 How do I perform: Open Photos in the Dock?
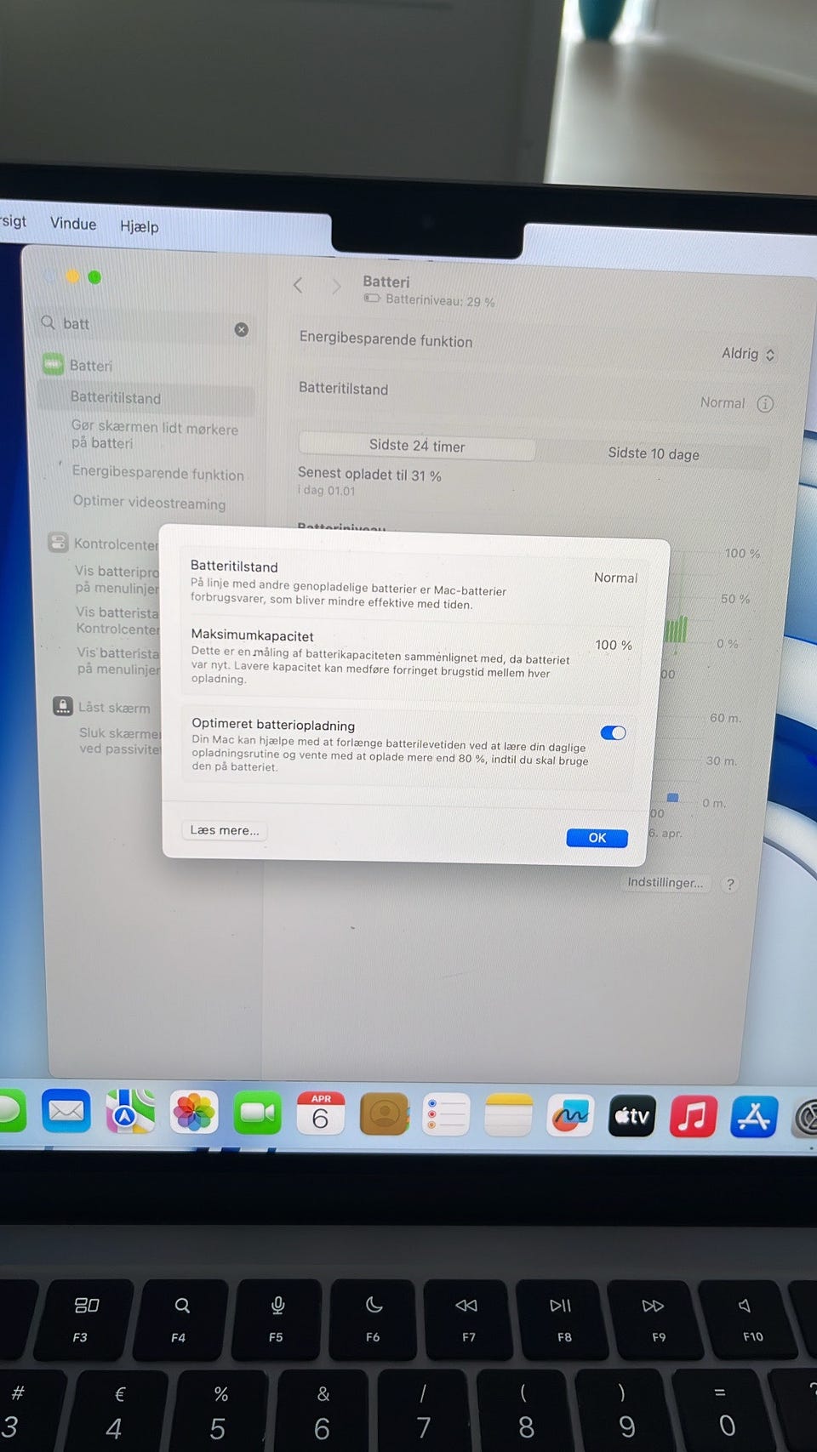[194, 1113]
